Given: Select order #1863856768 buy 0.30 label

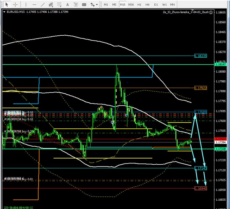Looking at the screenshot, I should 19,131.
